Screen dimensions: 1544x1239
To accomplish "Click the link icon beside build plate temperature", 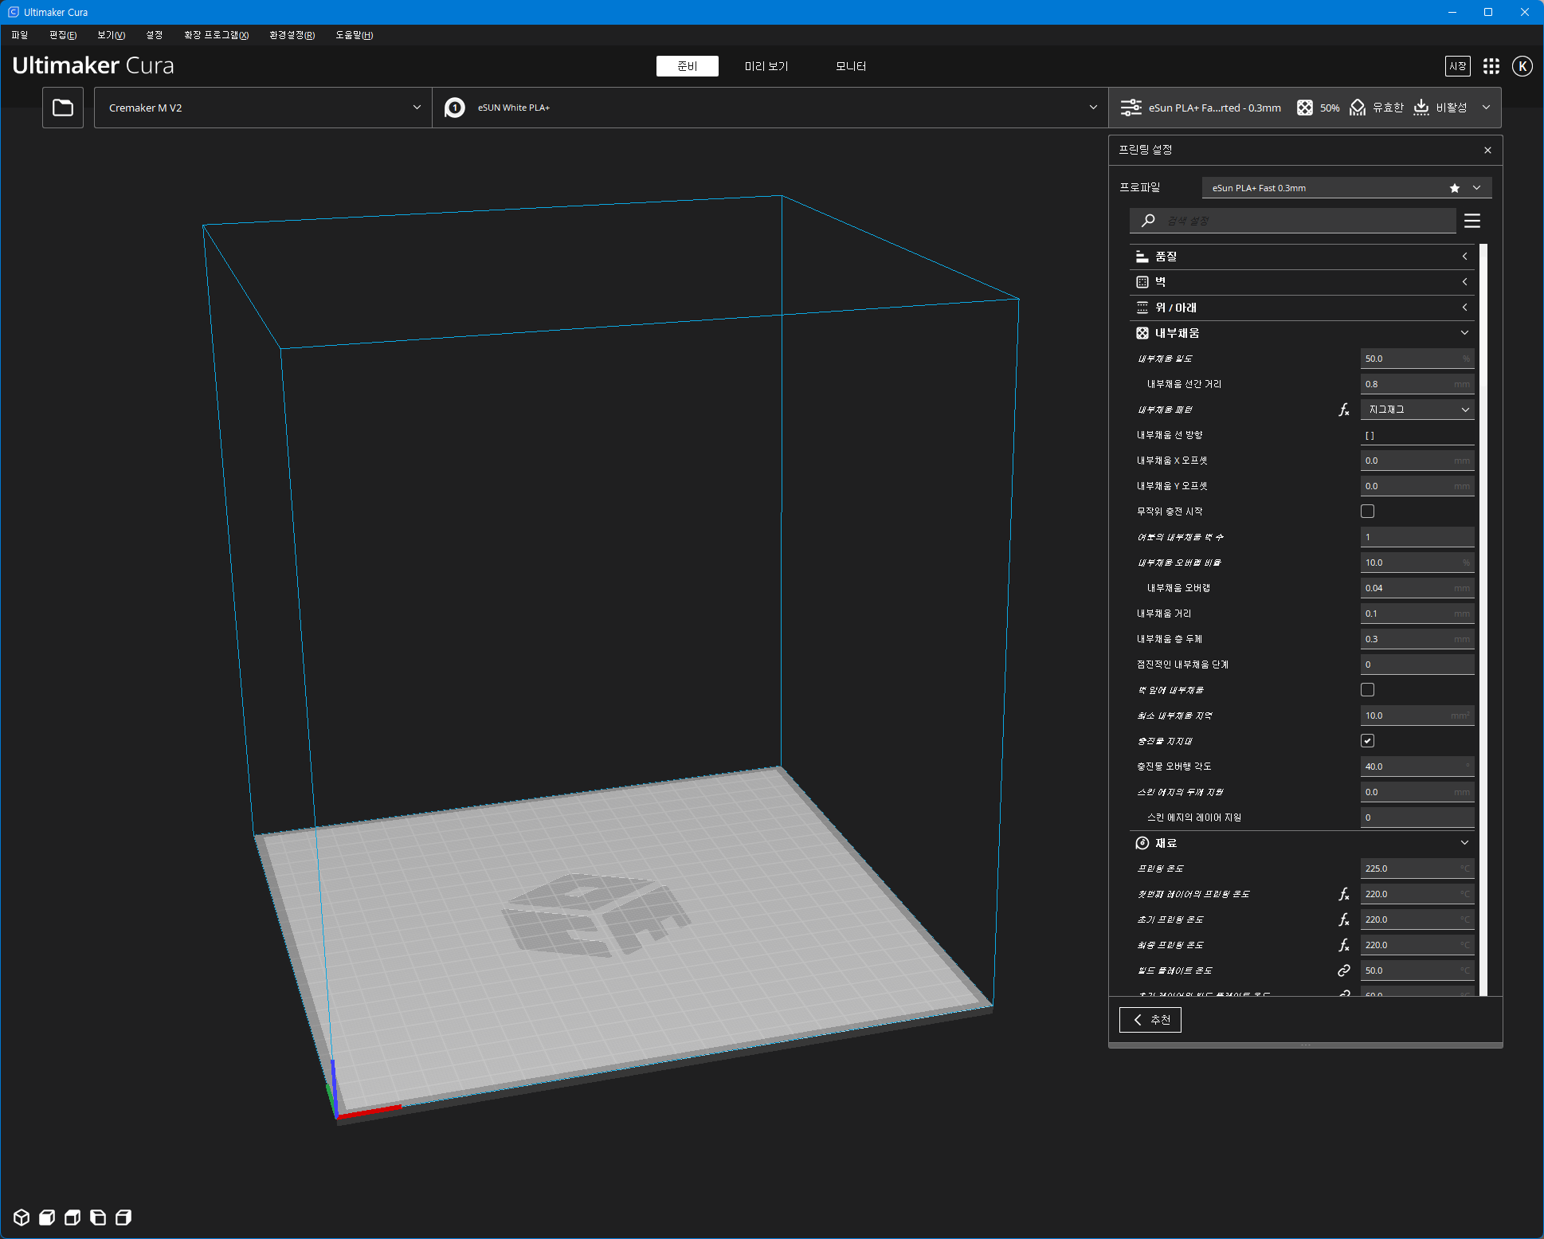I will (x=1343, y=970).
